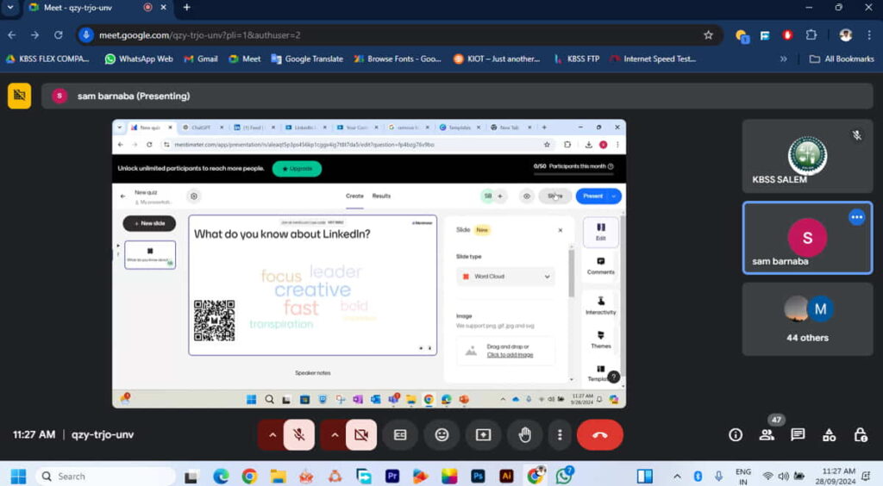This screenshot has height=486, width=883.
Task: Open the Windows Start menu
Action: tap(18, 476)
